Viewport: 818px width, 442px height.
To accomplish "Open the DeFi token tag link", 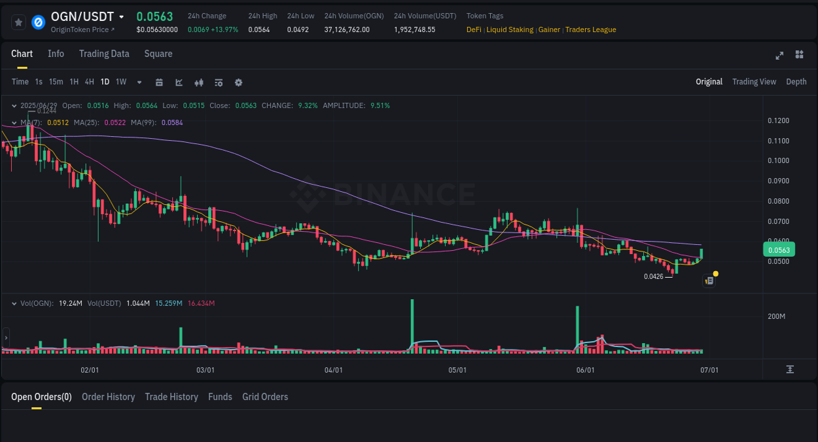I will click(x=473, y=29).
